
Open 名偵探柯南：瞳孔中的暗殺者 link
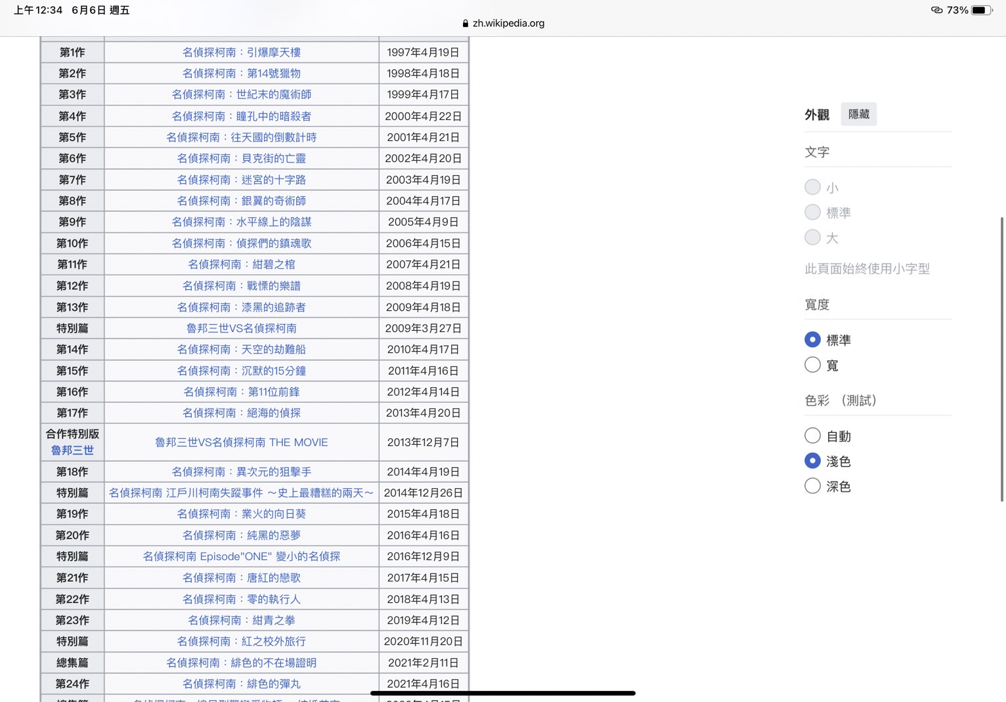(x=242, y=116)
